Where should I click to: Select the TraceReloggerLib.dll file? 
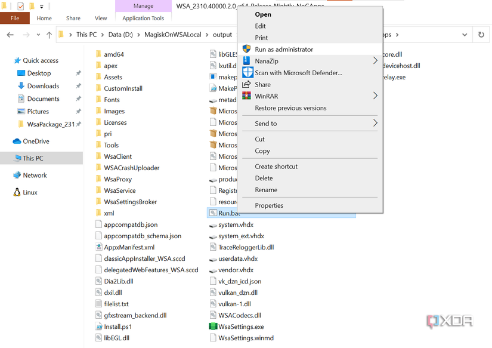[x=246, y=247]
